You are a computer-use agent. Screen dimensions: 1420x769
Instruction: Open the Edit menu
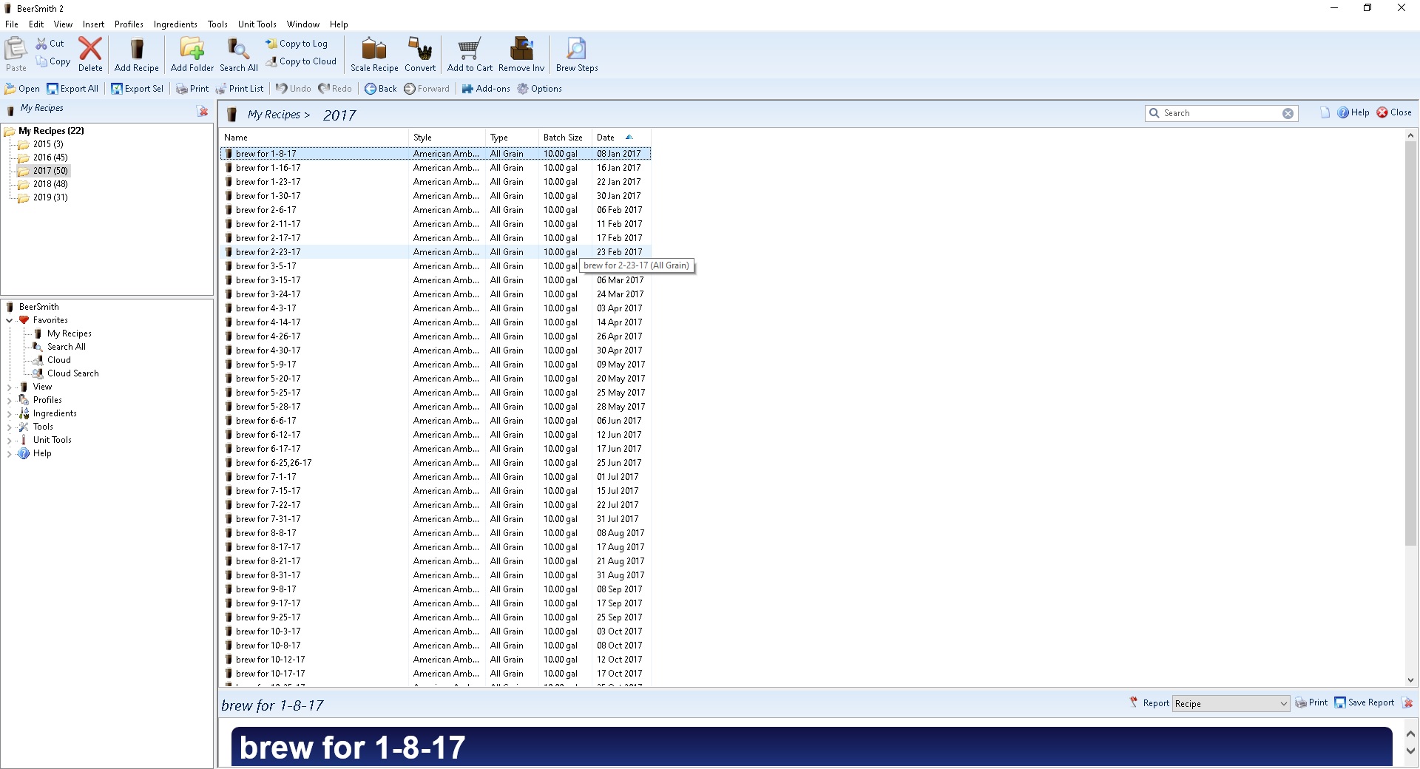tap(36, 24)
